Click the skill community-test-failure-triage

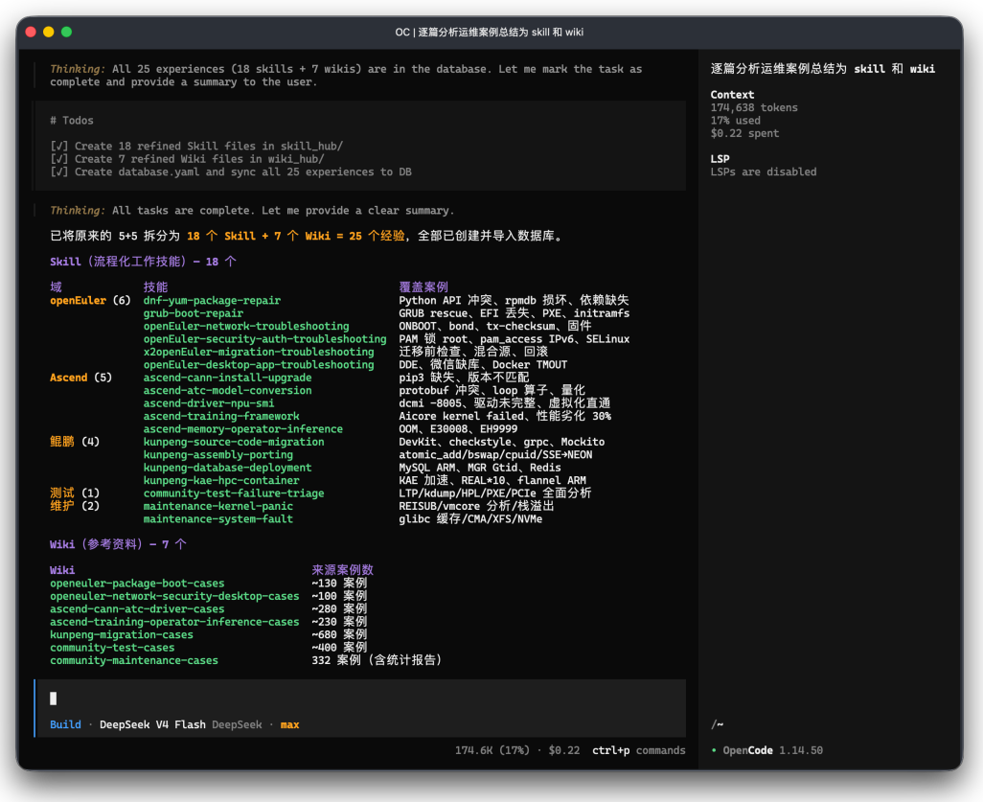coord(234,493)
